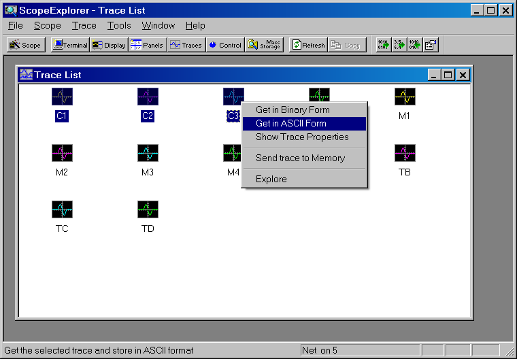Open Panels from the toolbar

pyautogui.click(x=148, y=45)
